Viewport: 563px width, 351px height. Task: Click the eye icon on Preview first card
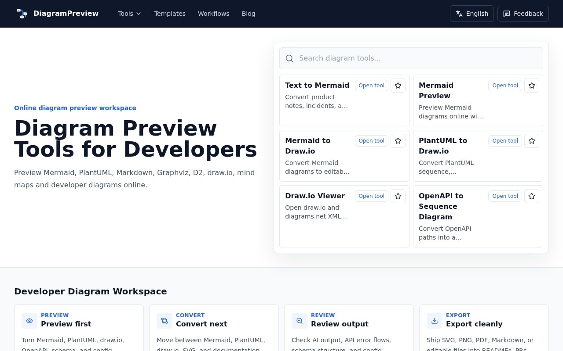(x=29, y=321)
